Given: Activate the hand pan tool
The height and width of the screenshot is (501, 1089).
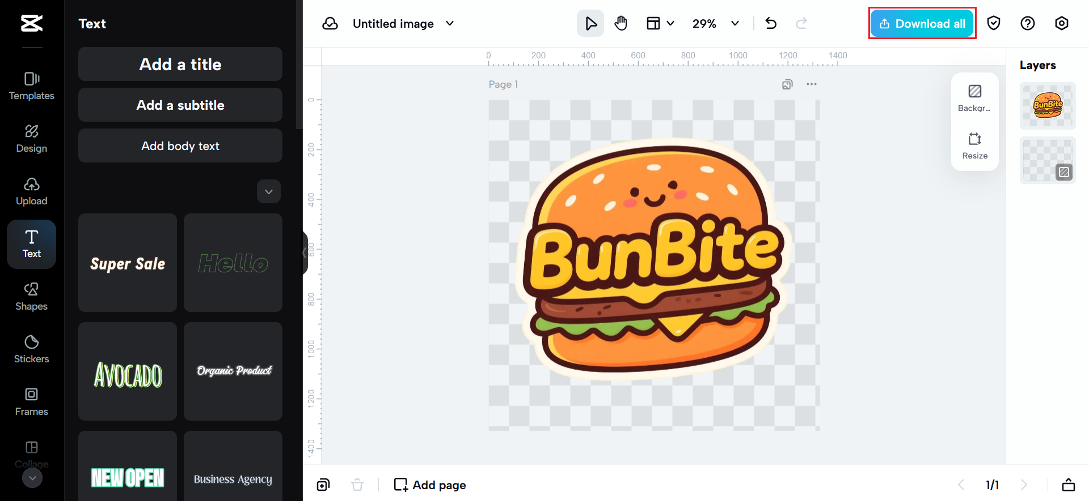Looking at the screenshot, I should (621, 24).
